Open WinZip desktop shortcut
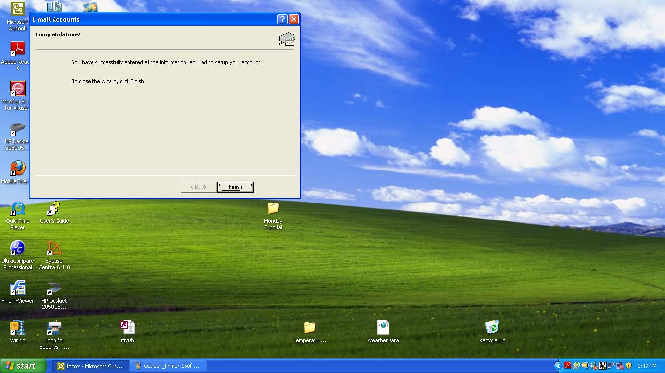This screenshot has width=665, height=373. 18,328
